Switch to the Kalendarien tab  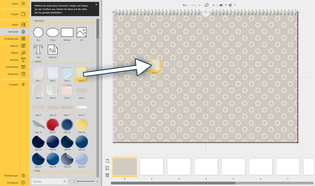point(23,67)
